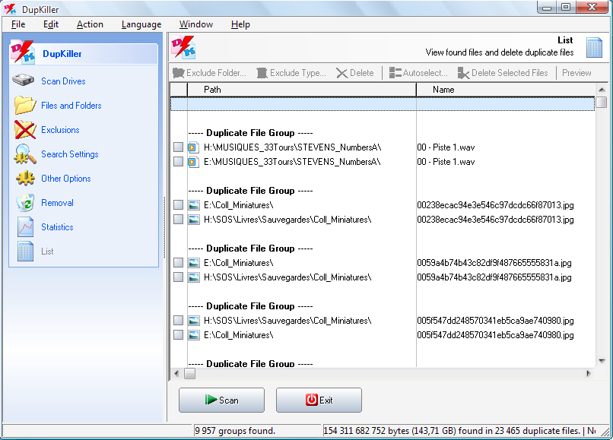The image size is (613, 440).
Task: Open Search Settings magnifier icon
Action: 25,154
